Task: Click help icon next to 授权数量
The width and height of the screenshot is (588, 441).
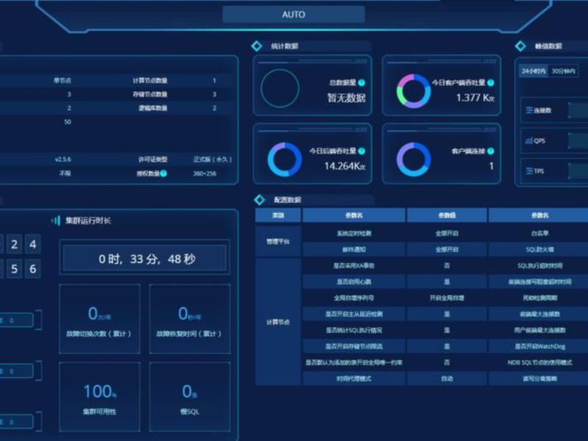Action: click(x=163, y=173)
